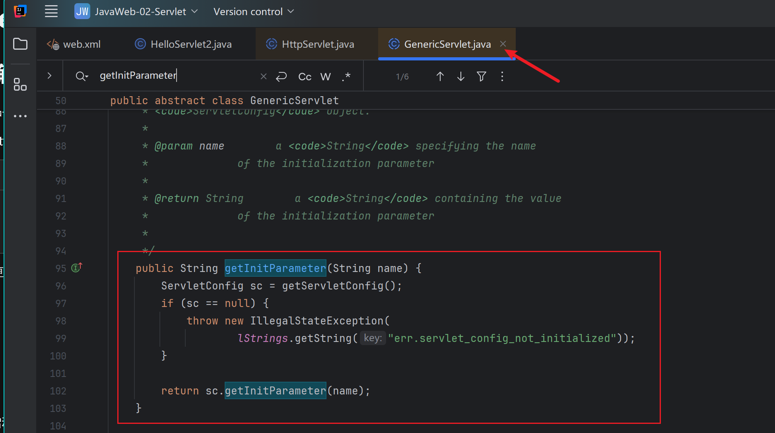
Task: Click the overridden method gutter icon
Action: coord(76,268)
